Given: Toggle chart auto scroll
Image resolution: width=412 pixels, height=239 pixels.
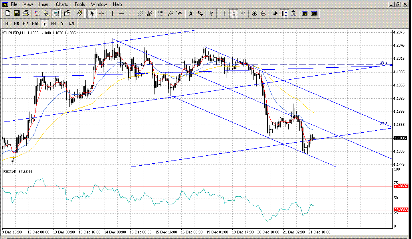Looking at the screenshot, I should (275, 14).
